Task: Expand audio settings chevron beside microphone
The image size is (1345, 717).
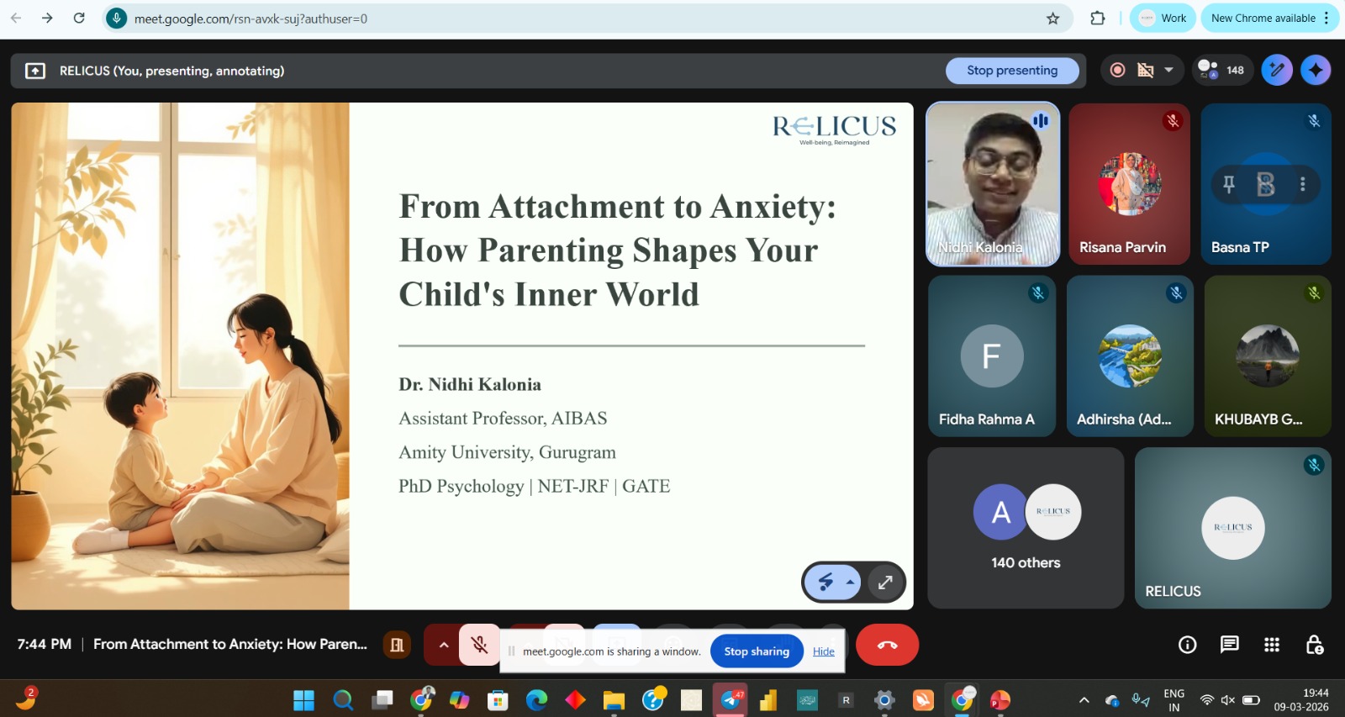Action: [443, 645]
